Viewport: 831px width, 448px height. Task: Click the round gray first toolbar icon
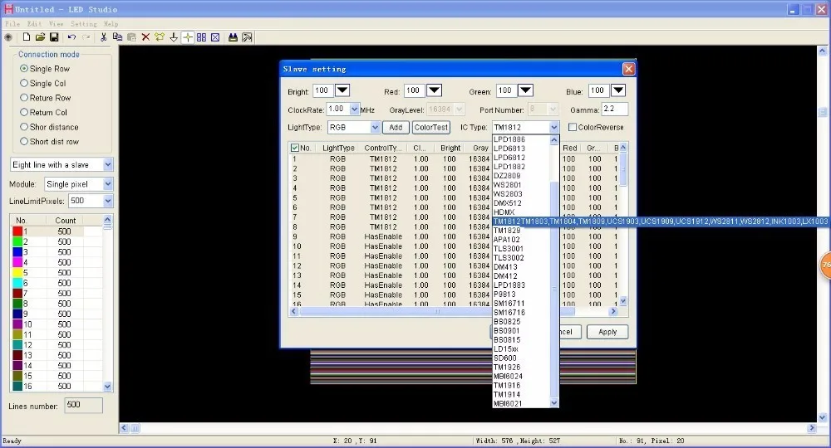[x=8, y=37]
